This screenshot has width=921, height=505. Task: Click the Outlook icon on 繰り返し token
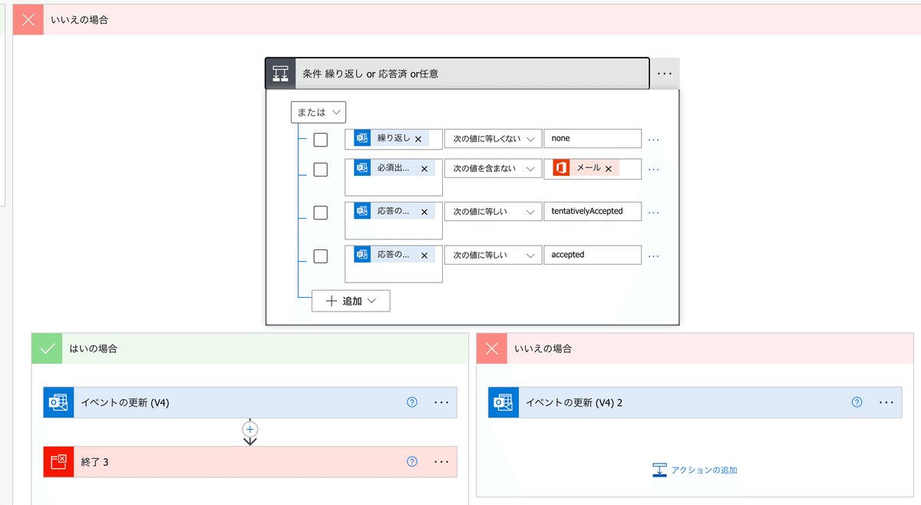(361, 138)
